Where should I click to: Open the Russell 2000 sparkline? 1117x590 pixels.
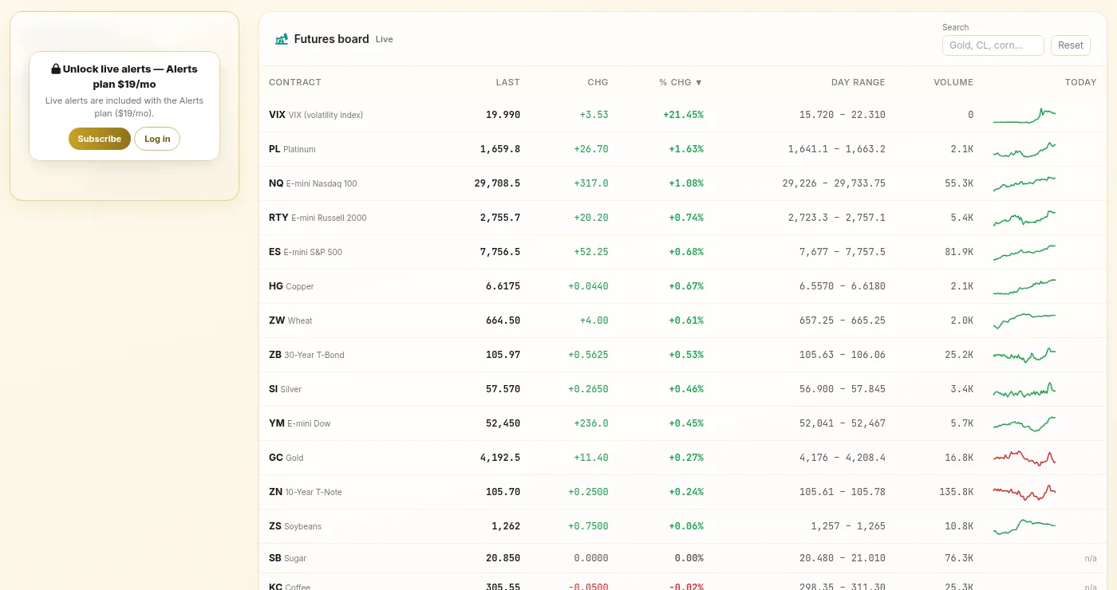(x=1024, y=218)
